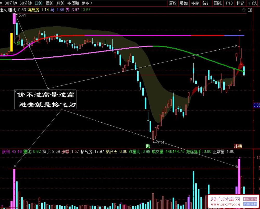The height and width of the screenshot is (209, 260).
Task: Switch chart to 30分钟 period
Action: tap(11, 3)
